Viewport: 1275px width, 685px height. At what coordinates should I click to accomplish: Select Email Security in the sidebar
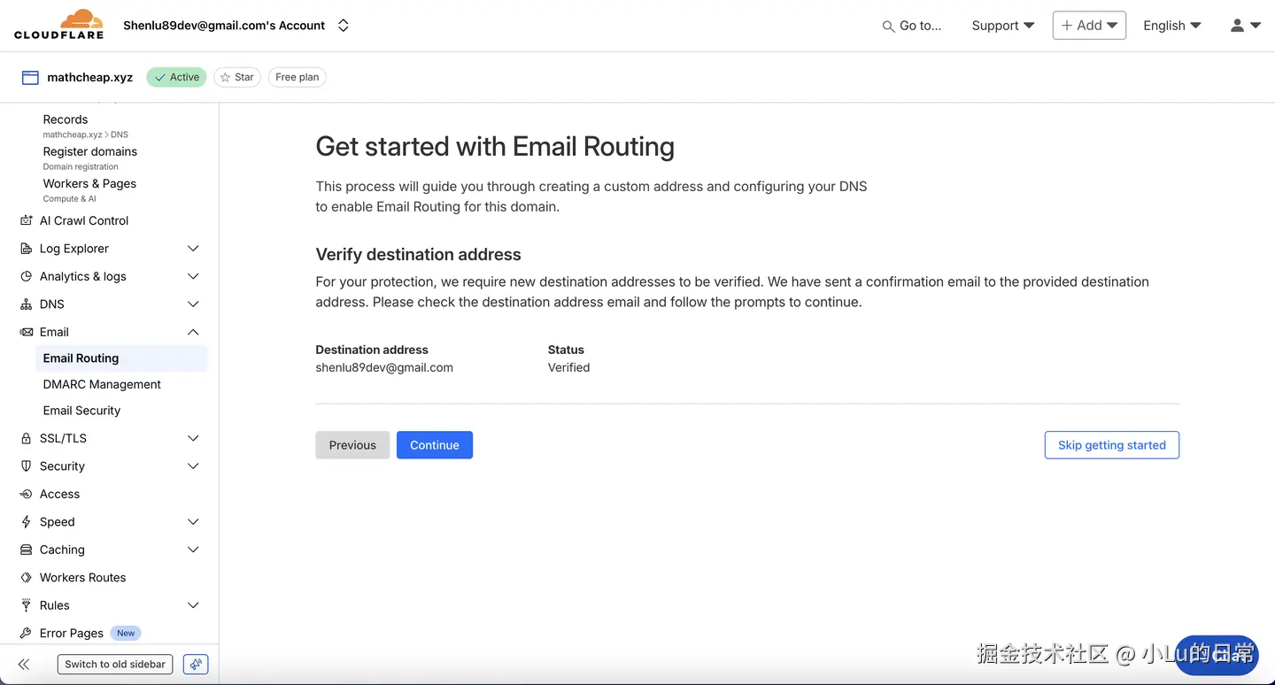click(81, 410)
